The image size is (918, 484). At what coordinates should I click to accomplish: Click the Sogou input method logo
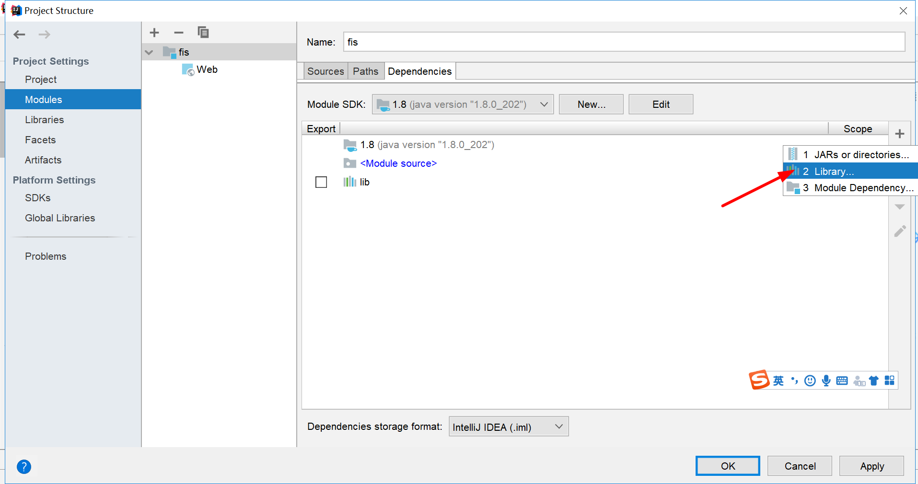759,380
